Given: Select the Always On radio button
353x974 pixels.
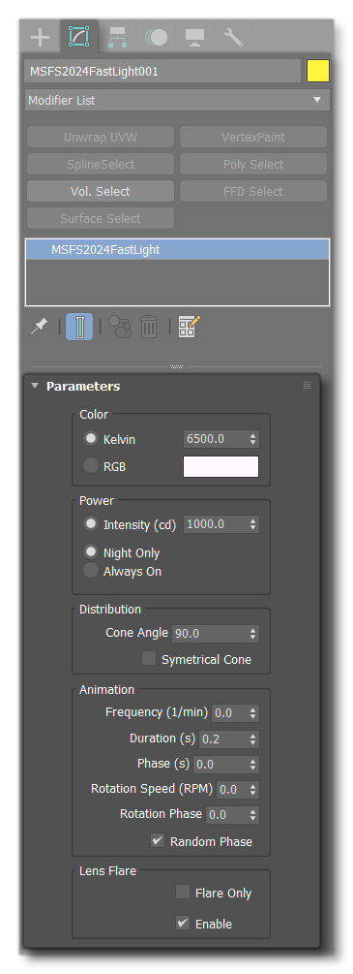Looking at the screenshot, I should (91, 571).
